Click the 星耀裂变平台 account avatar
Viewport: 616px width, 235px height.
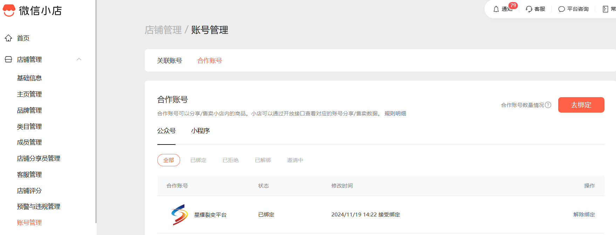[179, 215]
